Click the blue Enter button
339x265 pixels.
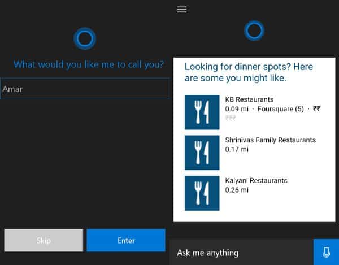[x=126, y=240]
